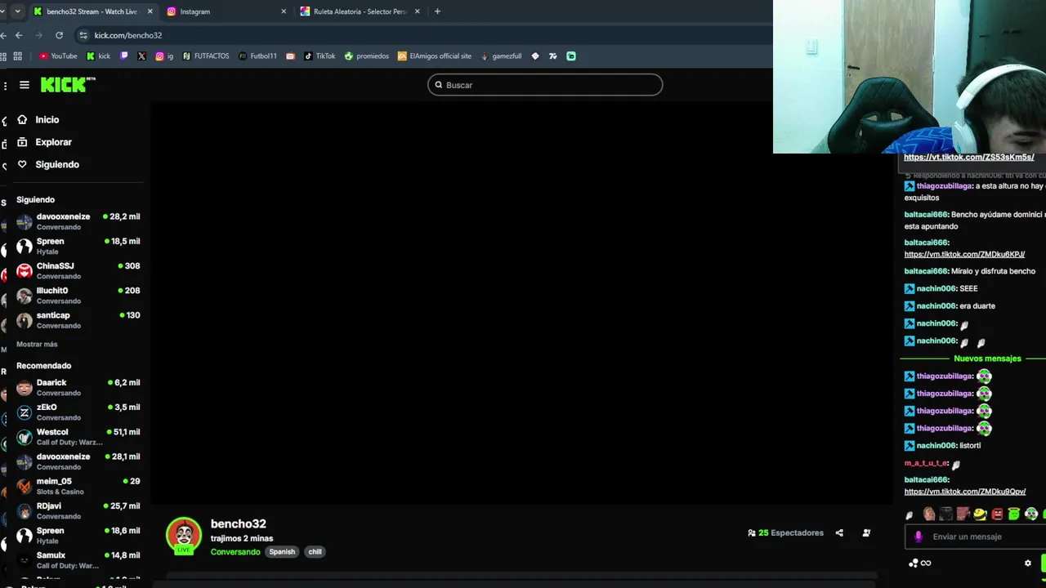This screenshot has width=1046, height=588.
Task: Open site information icon in address bar
Action: point(83,35)
